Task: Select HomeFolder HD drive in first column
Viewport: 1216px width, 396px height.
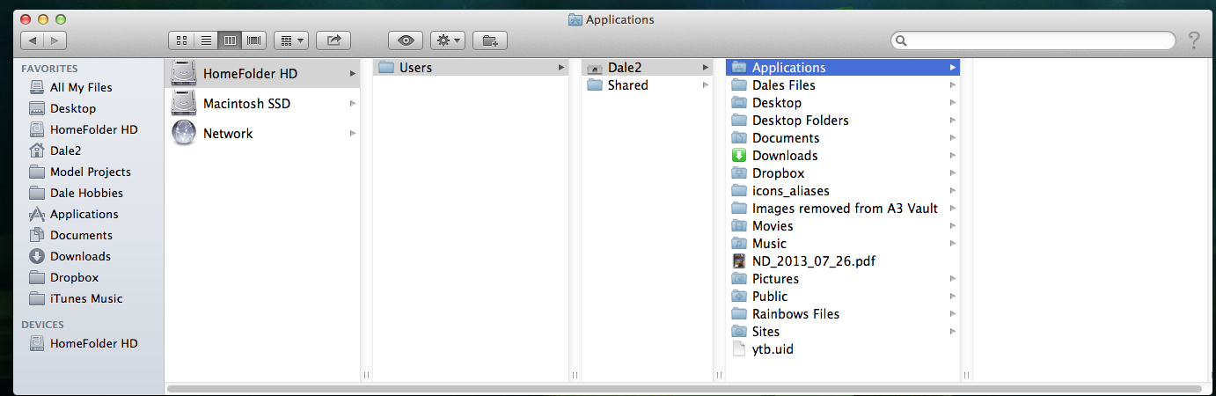Action: pyautogui.click(x=262, y=74)
